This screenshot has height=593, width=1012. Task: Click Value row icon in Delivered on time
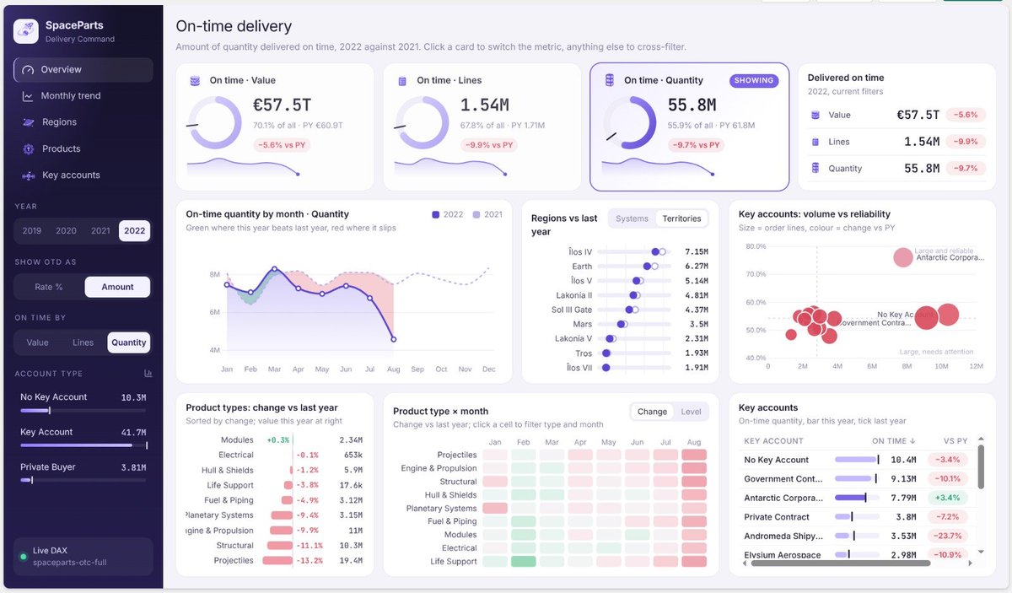(815, 115)
